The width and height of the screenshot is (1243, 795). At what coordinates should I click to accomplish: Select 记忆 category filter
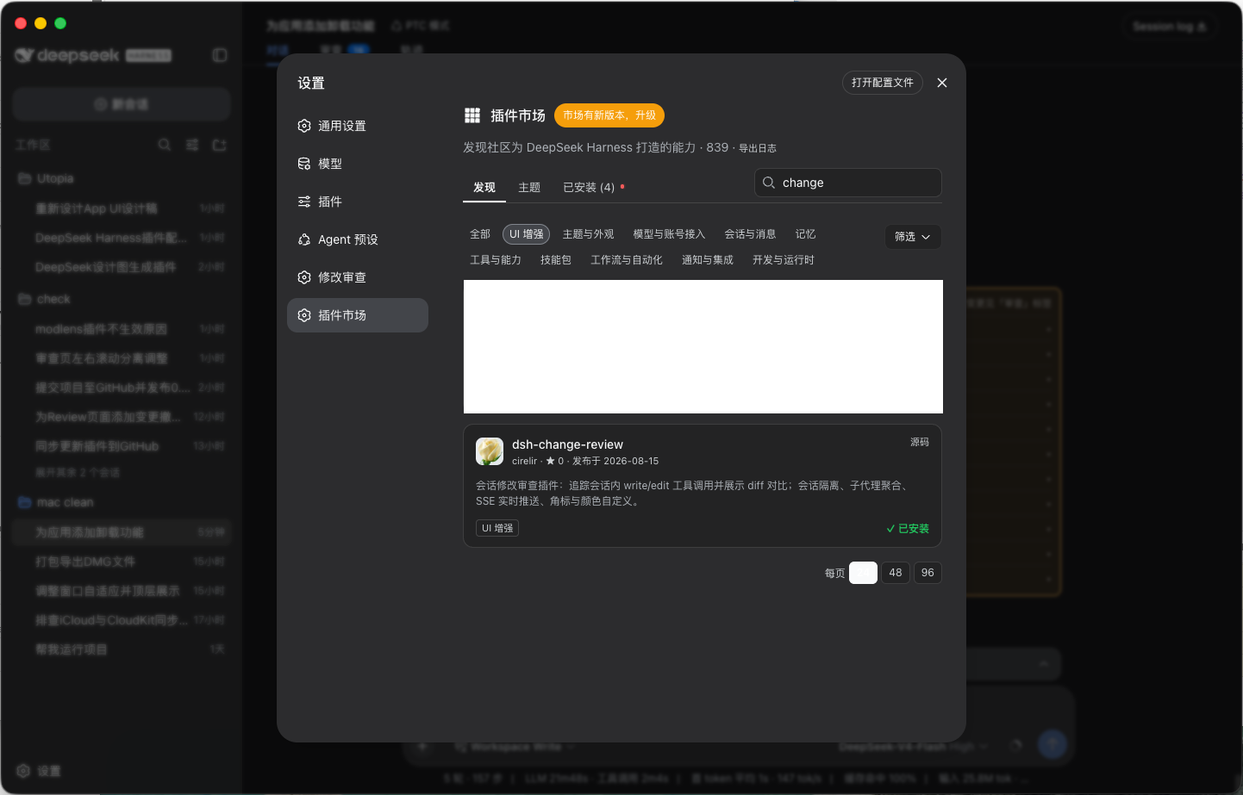point(806,234)
